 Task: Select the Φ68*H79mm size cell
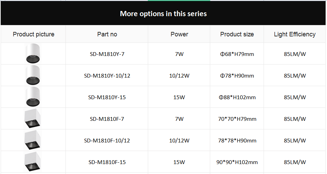pos(237,54)
